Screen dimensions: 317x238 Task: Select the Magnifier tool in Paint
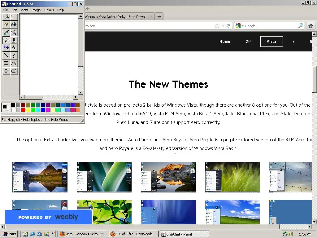pyautogui.click(x=14, y=32)
